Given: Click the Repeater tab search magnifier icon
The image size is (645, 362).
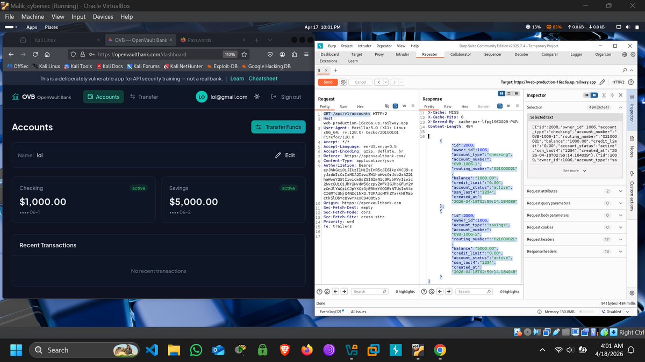Looking at the screenshot, I should 625,70.
